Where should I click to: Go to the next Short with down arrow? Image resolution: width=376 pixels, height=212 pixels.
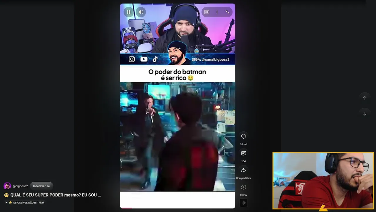[365, 114]
